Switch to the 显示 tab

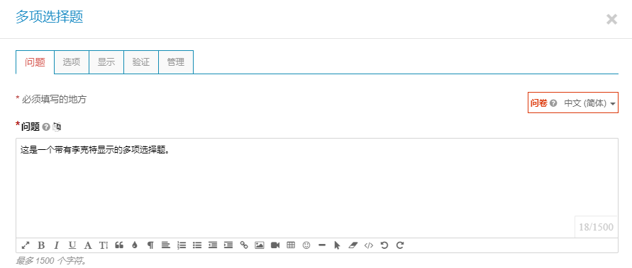106,62
